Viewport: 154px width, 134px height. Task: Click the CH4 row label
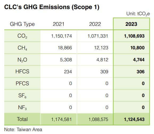tap(22, 48)
